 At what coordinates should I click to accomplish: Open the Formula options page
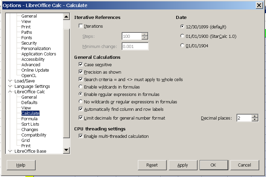(x=29, y=119)
